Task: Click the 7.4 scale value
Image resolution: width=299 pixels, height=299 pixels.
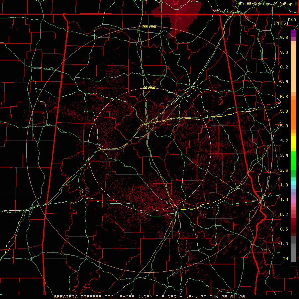Action: (x=284, y=82)
